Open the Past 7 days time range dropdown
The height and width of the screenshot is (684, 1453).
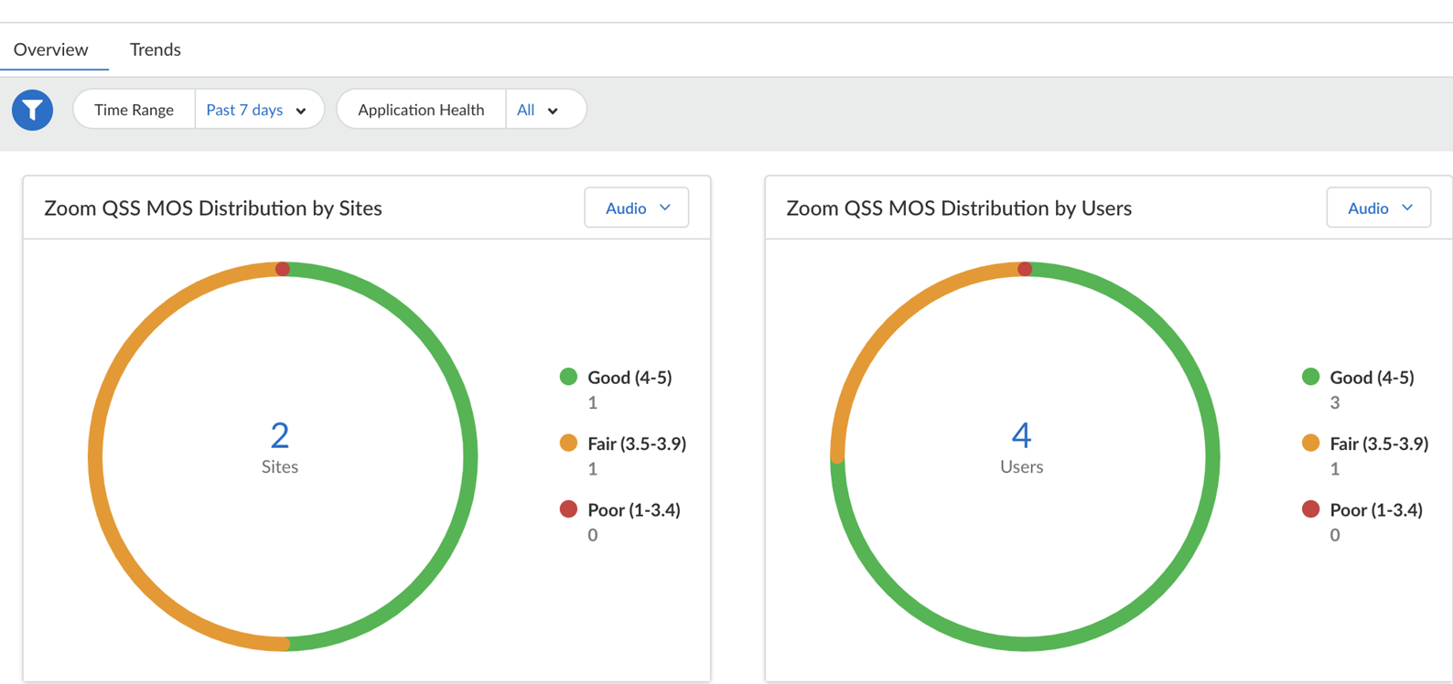click(257, 110)
